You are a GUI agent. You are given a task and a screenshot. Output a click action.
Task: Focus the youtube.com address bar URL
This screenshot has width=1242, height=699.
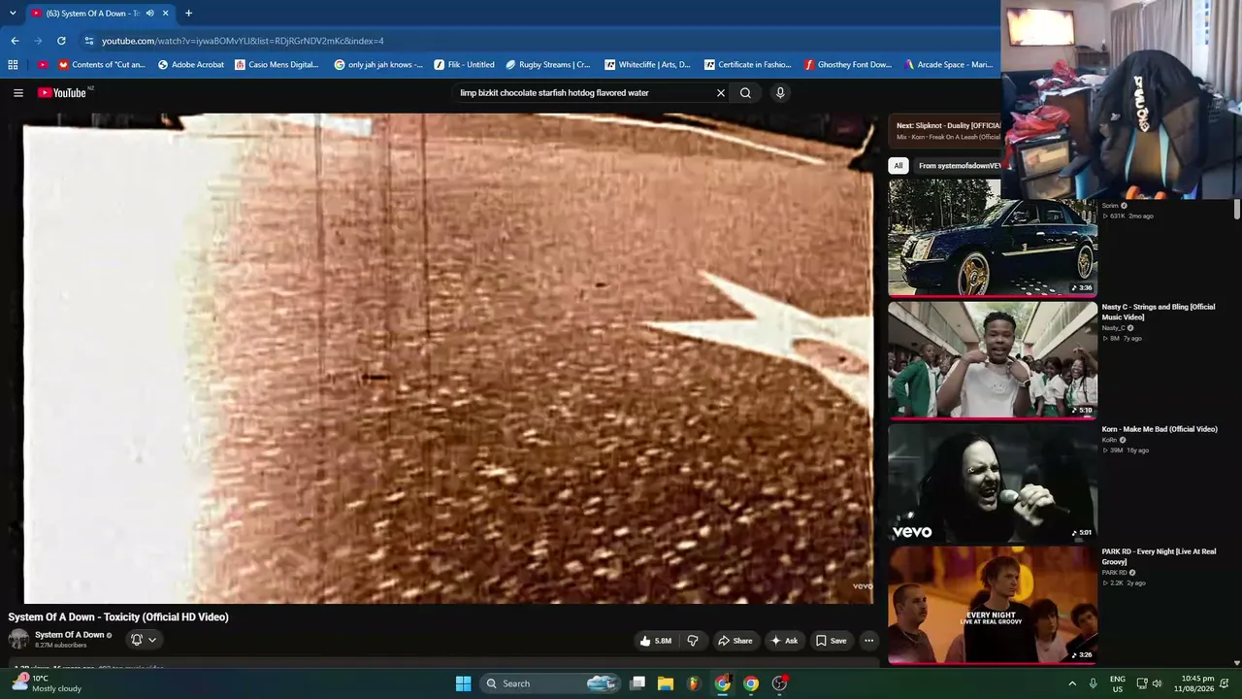(243, 41)
